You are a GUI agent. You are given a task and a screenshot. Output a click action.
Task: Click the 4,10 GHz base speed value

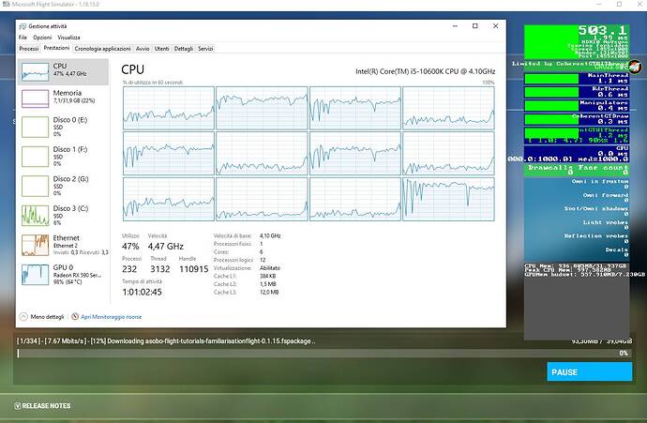click(x=270, y=235)
